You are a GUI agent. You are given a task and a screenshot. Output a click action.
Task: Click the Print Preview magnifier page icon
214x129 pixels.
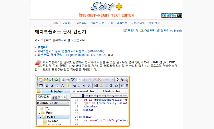click(x=63, y=80)
